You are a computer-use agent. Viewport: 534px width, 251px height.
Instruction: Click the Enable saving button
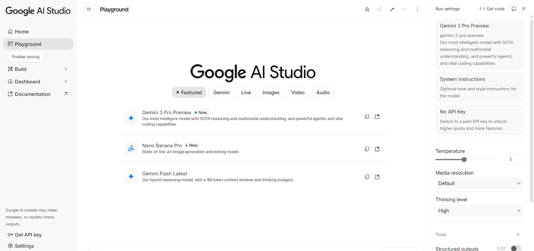pyautogui.click(x=26, y=57)
